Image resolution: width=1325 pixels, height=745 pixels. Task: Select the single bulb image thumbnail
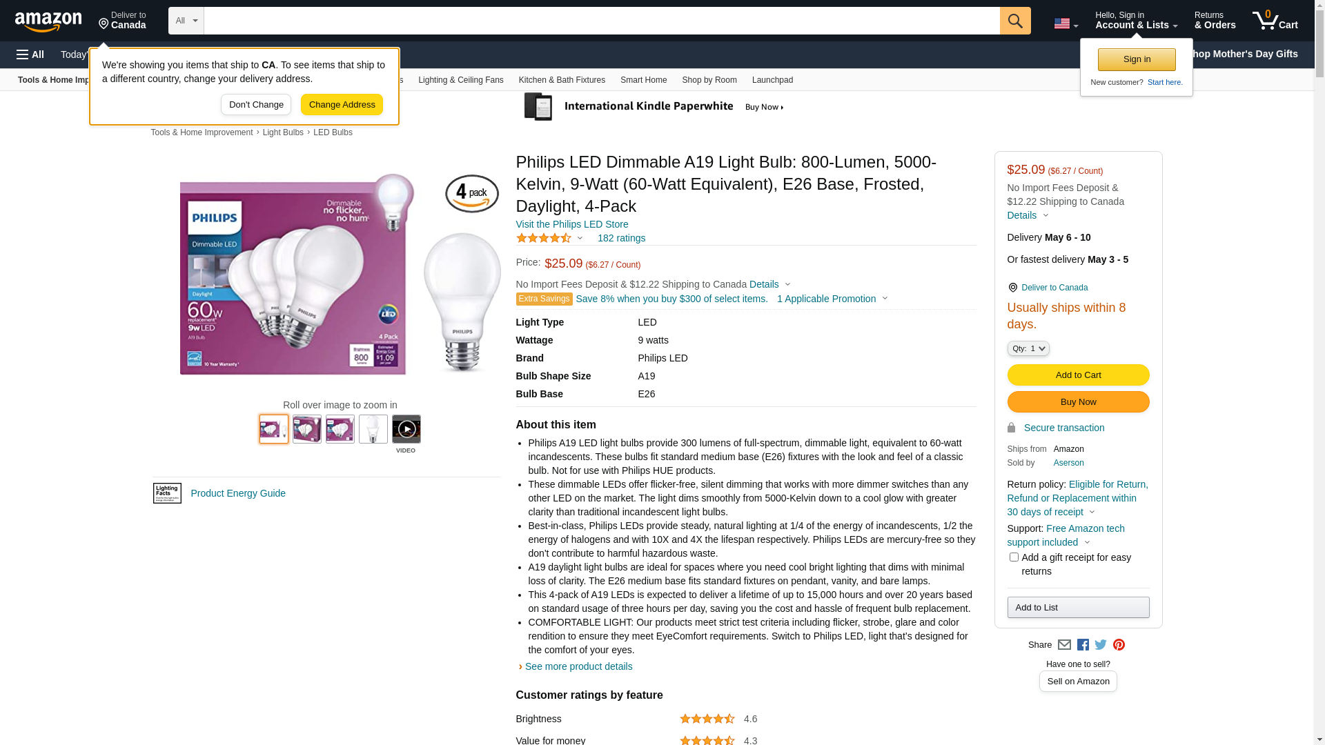373,429
